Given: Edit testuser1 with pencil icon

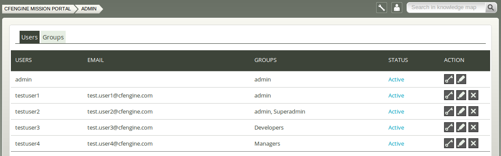Looking at the screenshot, I should [461, 95].
